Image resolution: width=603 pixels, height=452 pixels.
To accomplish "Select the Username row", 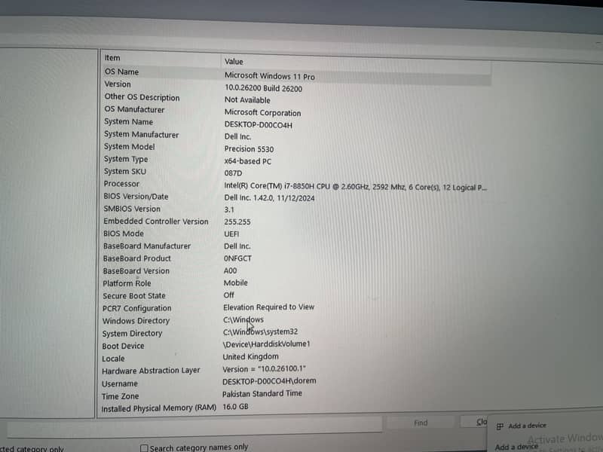I will click(x=120, y=383).
